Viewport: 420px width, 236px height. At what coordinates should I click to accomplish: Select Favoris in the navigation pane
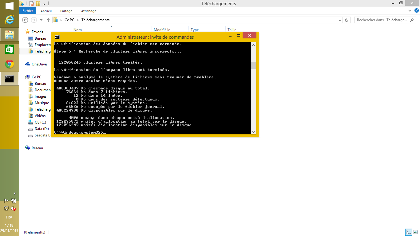click(37, 32)
